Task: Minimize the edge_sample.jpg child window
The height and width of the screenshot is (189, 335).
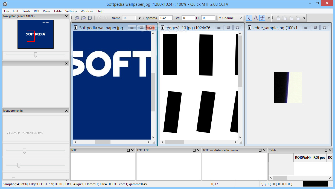Action: [306, 28]
